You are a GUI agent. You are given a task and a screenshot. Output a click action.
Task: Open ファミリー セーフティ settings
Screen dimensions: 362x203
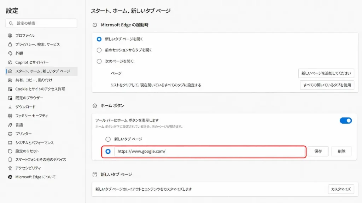[x=31, y=116]
